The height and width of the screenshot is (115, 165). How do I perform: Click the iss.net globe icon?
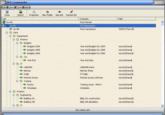point(4,22)
